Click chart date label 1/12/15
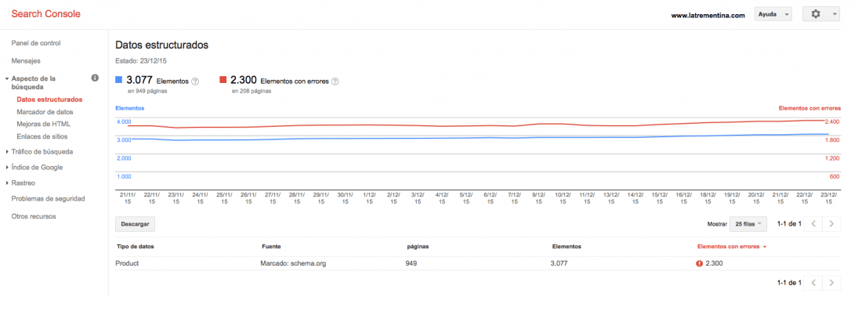 coord(369,197)
